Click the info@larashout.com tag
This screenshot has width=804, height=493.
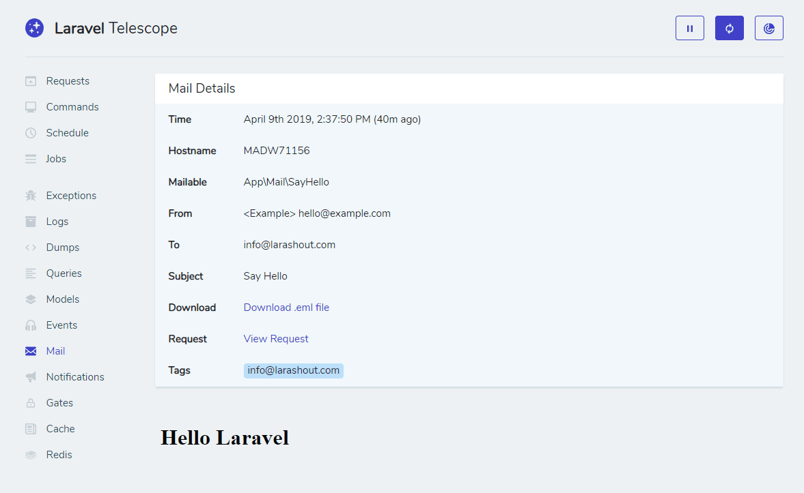tap(293, 370)
